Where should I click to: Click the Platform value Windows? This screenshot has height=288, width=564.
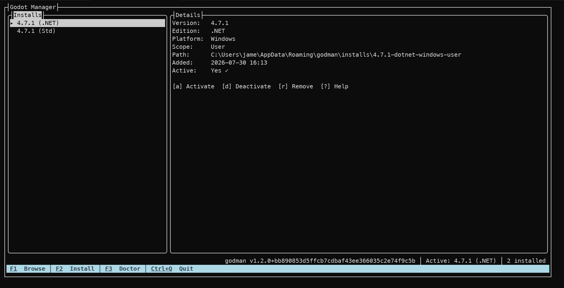(223, 39)
